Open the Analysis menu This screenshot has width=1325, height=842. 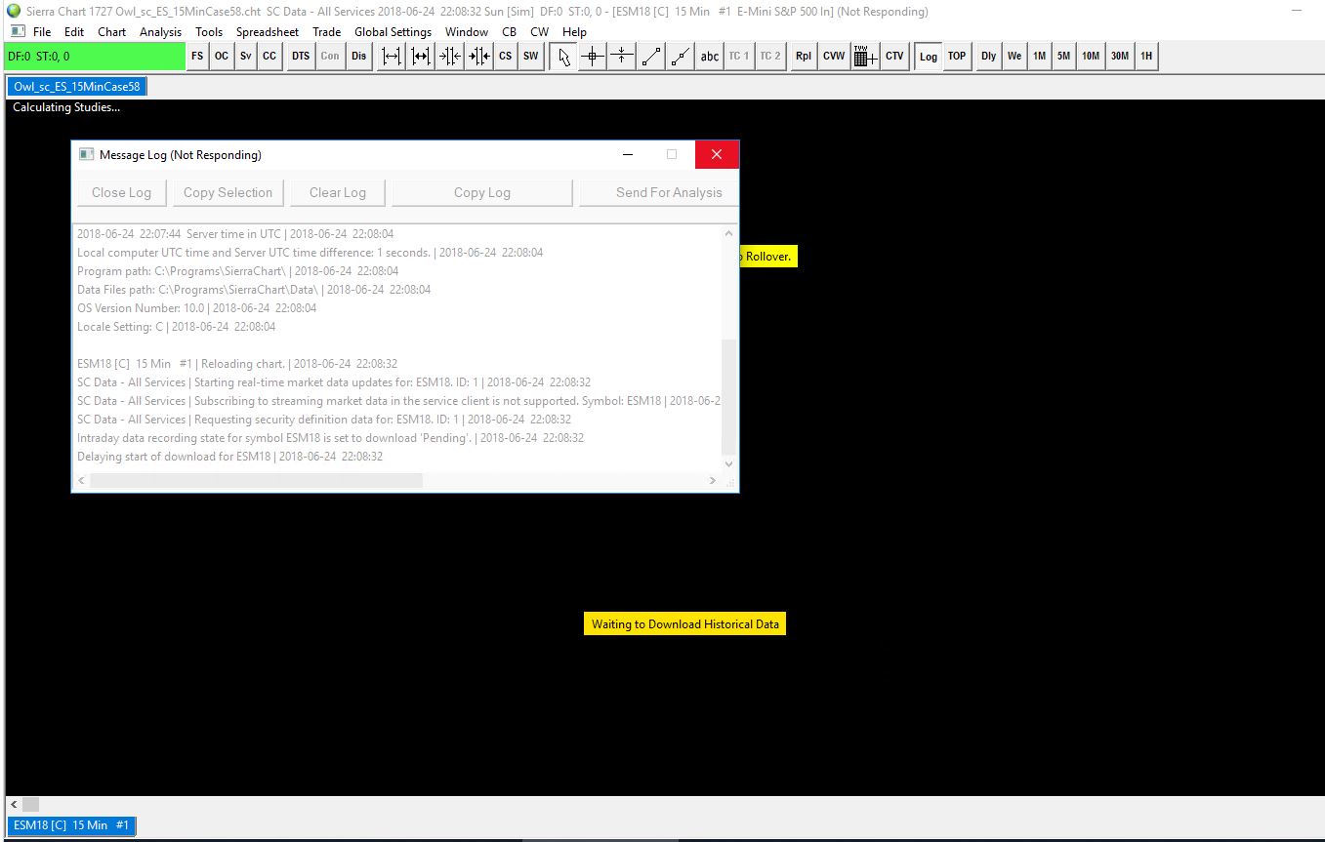[160, 32]
